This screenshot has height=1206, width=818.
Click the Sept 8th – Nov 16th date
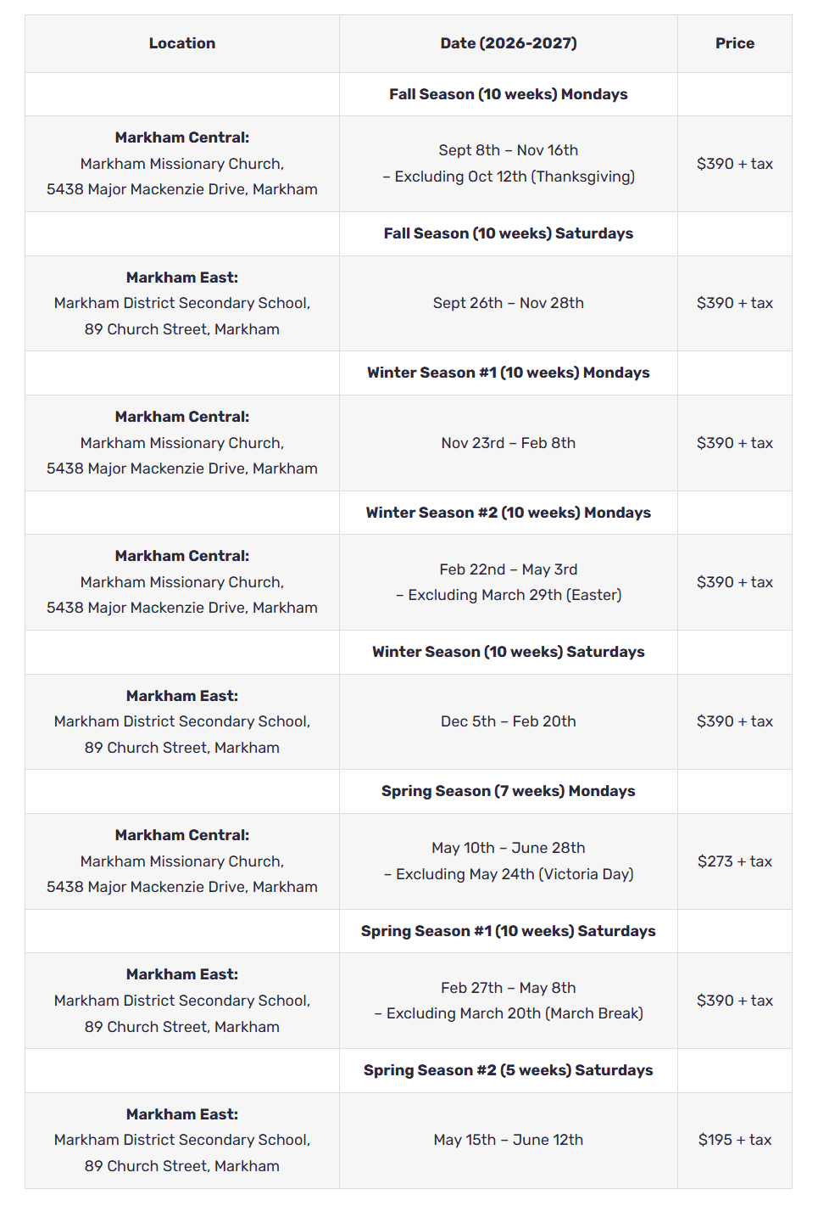(x=509, y=150)
